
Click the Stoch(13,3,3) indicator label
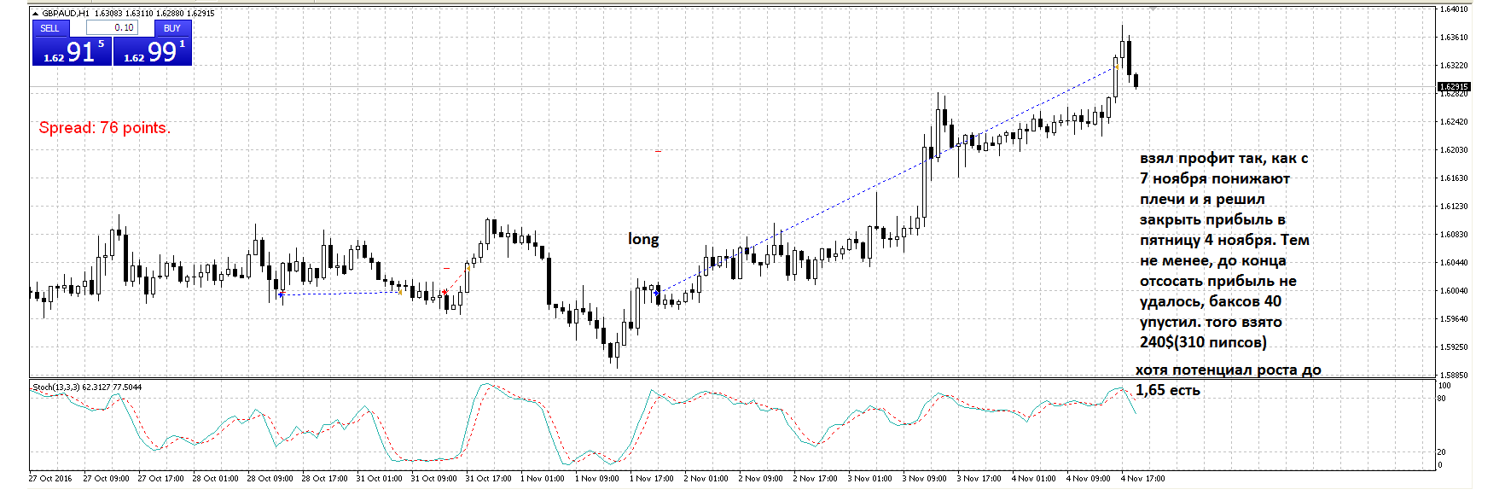[x=86, y=387]
